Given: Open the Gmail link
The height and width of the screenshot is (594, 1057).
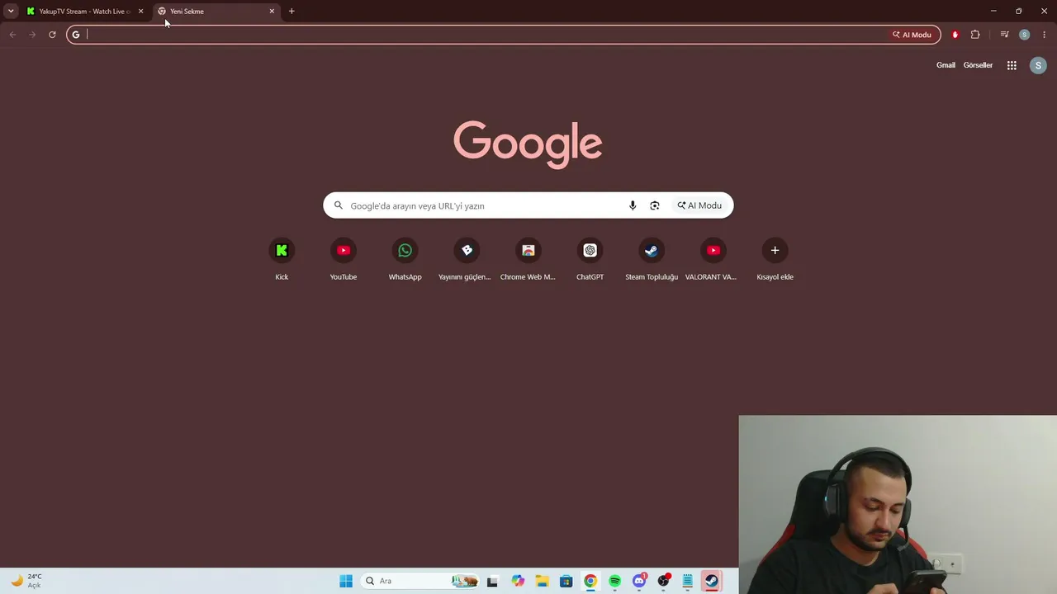Looking at the screenshot, I should pyautogui.click(x=946, y=65).
